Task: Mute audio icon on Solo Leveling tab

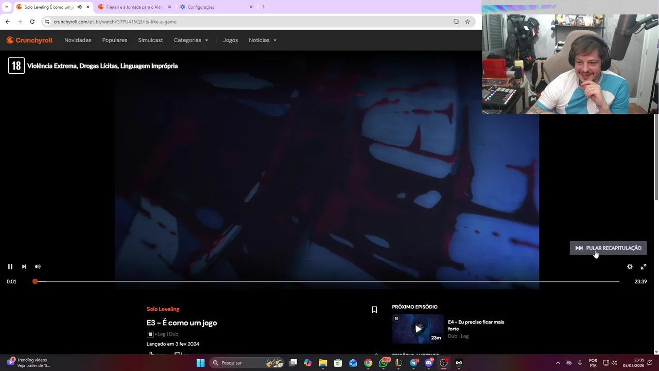Action: (79, 7)
